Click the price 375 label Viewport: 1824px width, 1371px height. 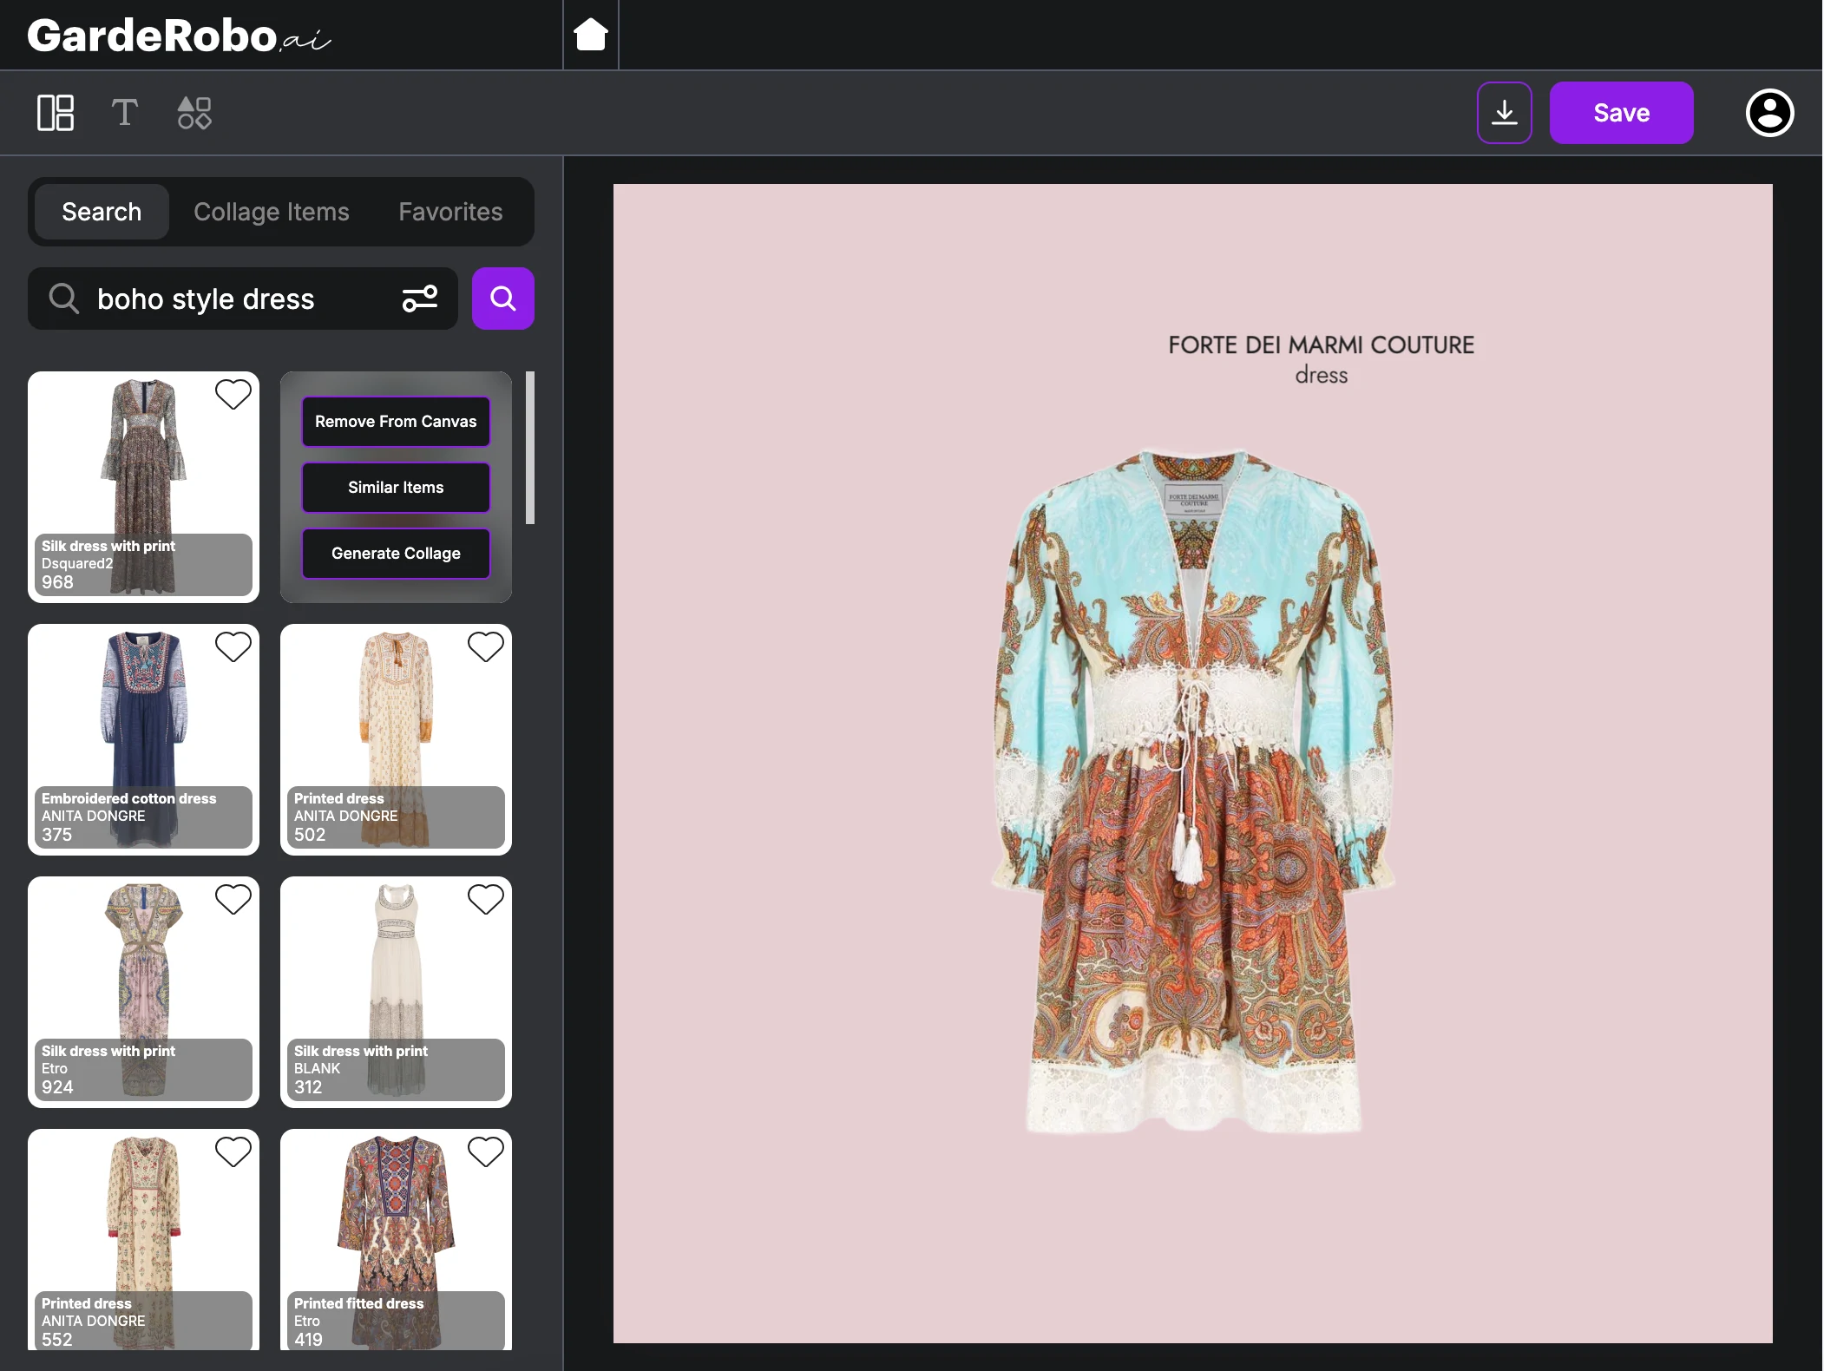tap(57, 835)
